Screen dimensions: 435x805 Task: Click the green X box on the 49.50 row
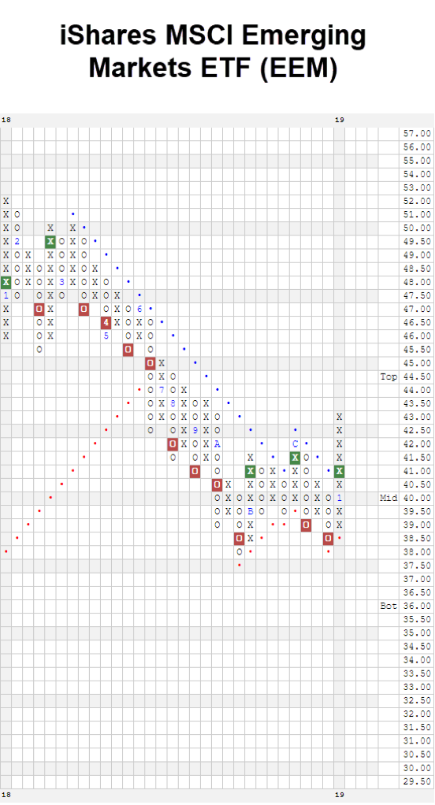50,241
